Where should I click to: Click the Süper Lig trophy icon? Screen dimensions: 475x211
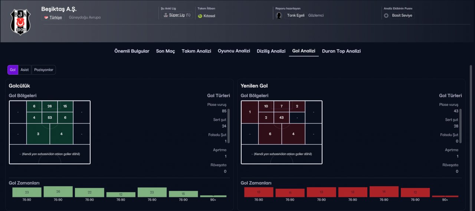pos(166,15)
